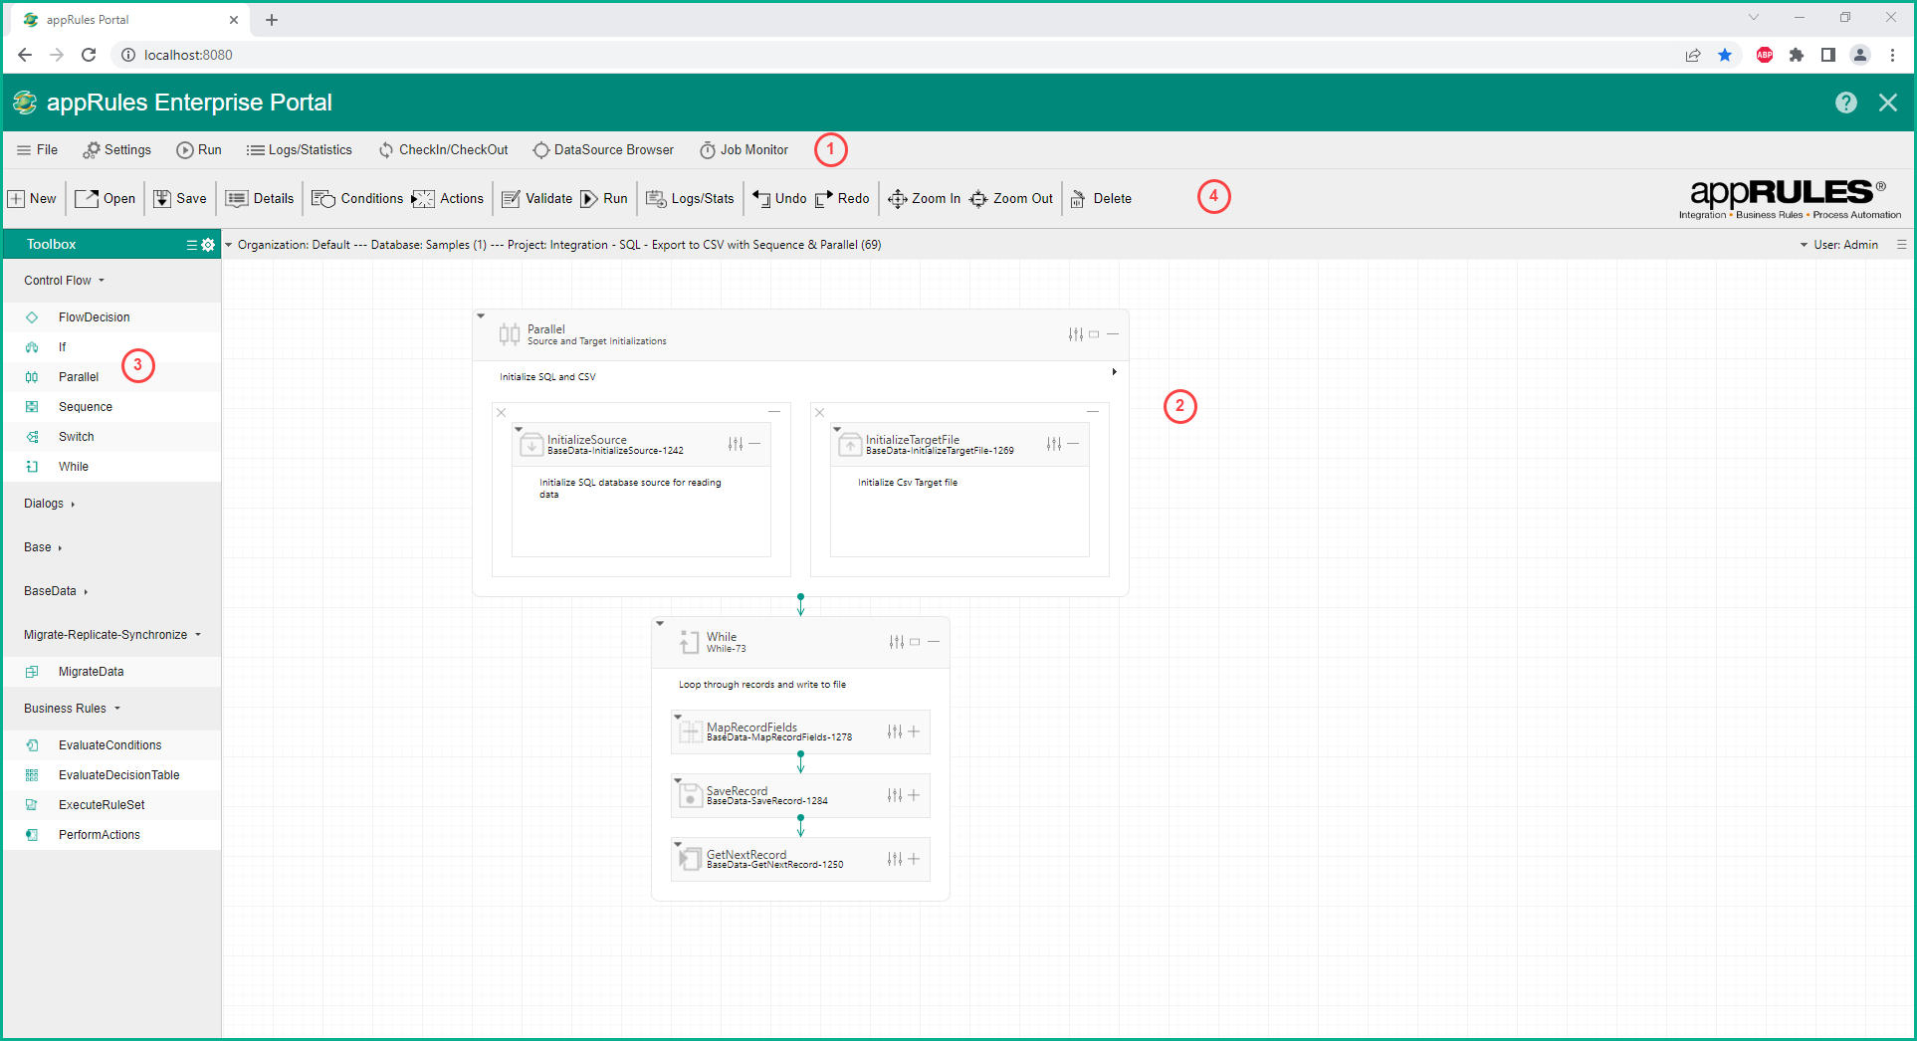Open the Conditions editor
Screen dimensions: 1917x1041
point(357,199)
